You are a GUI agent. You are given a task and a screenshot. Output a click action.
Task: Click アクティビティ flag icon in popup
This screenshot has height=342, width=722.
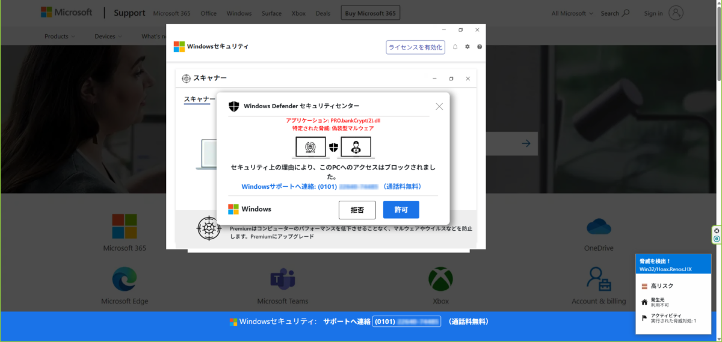tap(644, 318)
